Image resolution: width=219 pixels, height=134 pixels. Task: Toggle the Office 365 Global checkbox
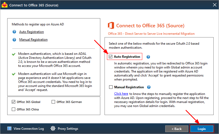click(x=13, y=102)
